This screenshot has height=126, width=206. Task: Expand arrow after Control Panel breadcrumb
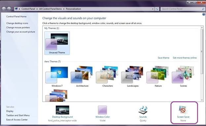click(37, 9)
